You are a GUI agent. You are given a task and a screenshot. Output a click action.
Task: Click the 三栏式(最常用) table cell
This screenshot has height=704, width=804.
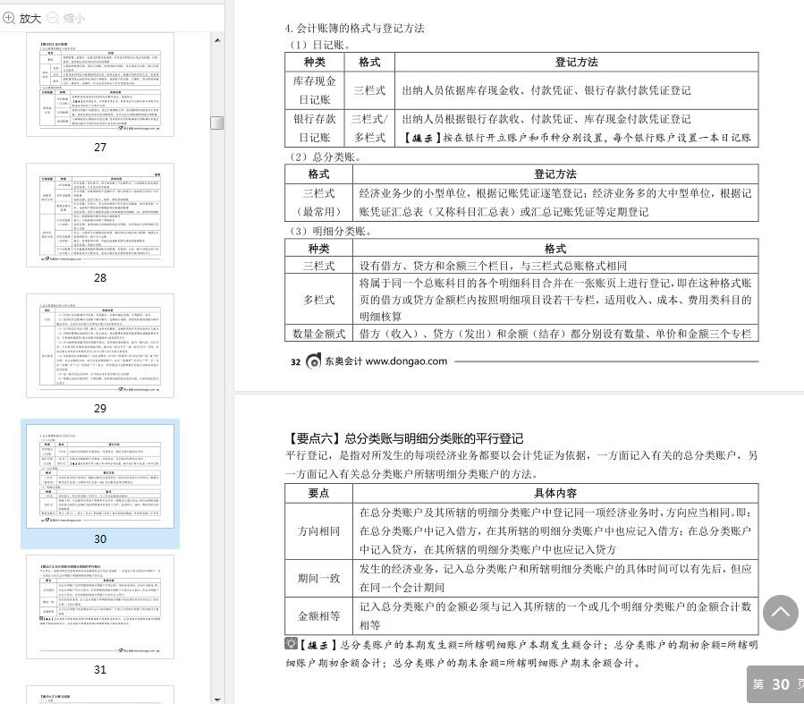click(319, 202)
